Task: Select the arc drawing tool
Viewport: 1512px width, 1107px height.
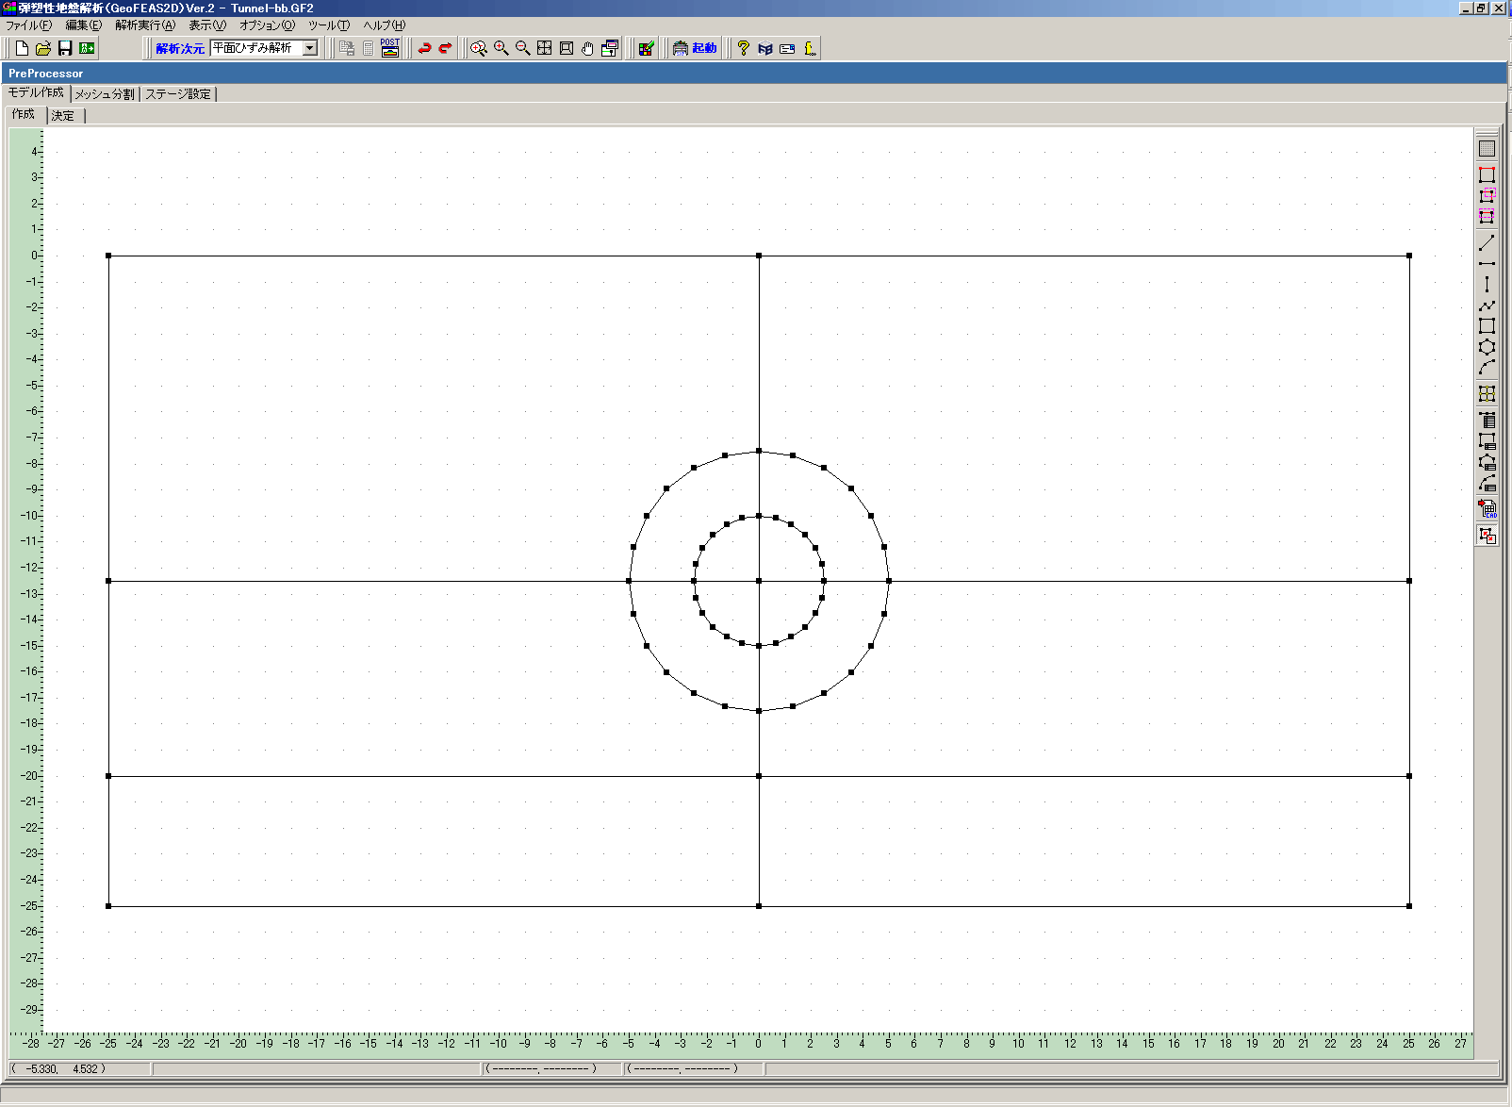Action: (x=1487, y=368)
